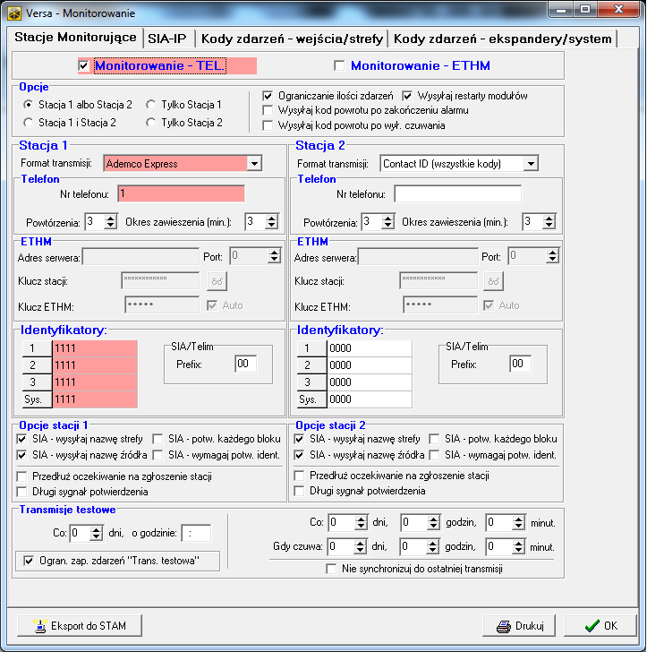Enable Nie synchronizuj do ostatniej transmisji
The width and height of the screenshot is (647, 652).
click(x=332, y=569)
